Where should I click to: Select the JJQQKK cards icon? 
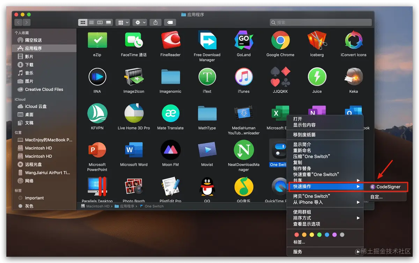coord(280,77)
